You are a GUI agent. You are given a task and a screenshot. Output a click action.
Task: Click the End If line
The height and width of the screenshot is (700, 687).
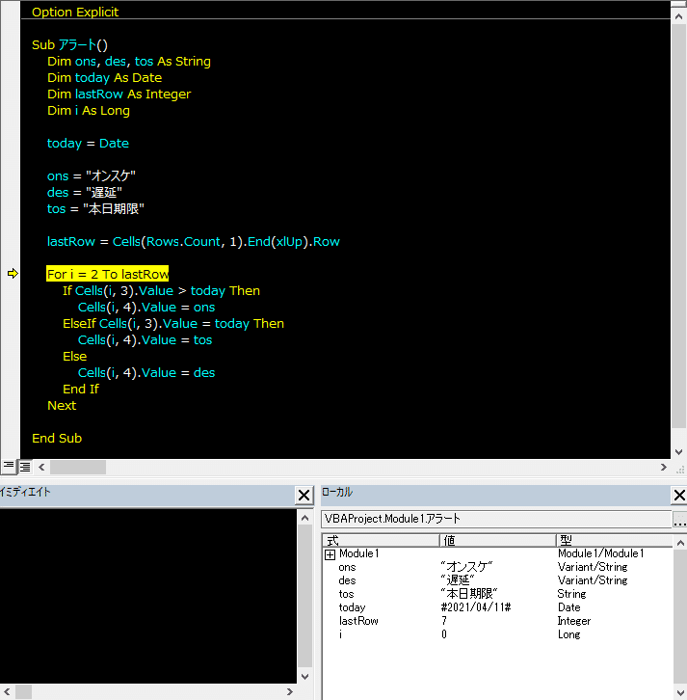click(81, 390)
